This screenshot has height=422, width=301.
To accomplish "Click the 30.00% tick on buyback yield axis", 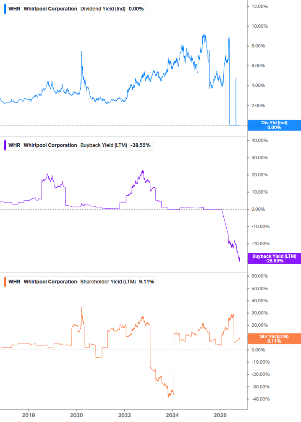I will [259, 157].
